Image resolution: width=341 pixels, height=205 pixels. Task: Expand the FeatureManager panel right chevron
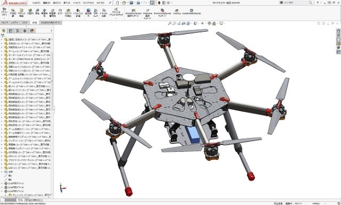tap(51, 31)
